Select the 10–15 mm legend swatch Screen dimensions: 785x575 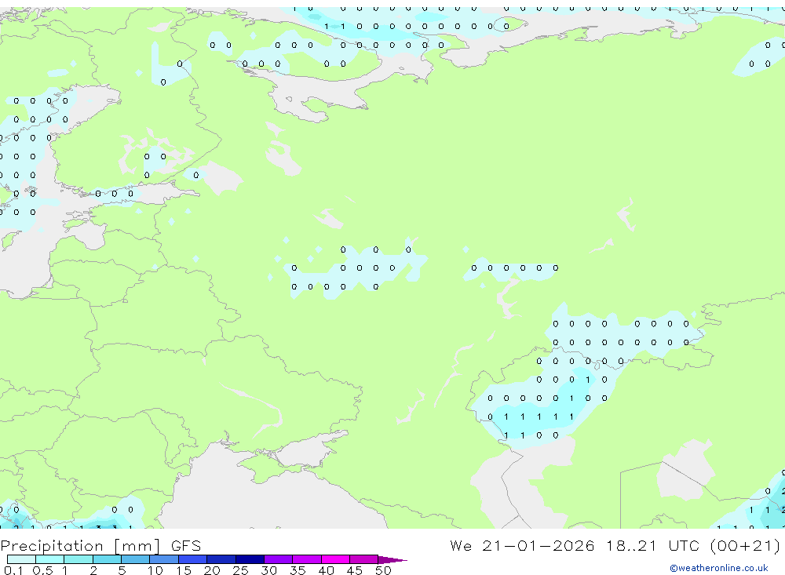pyautogui.click(x=164, y=559)
